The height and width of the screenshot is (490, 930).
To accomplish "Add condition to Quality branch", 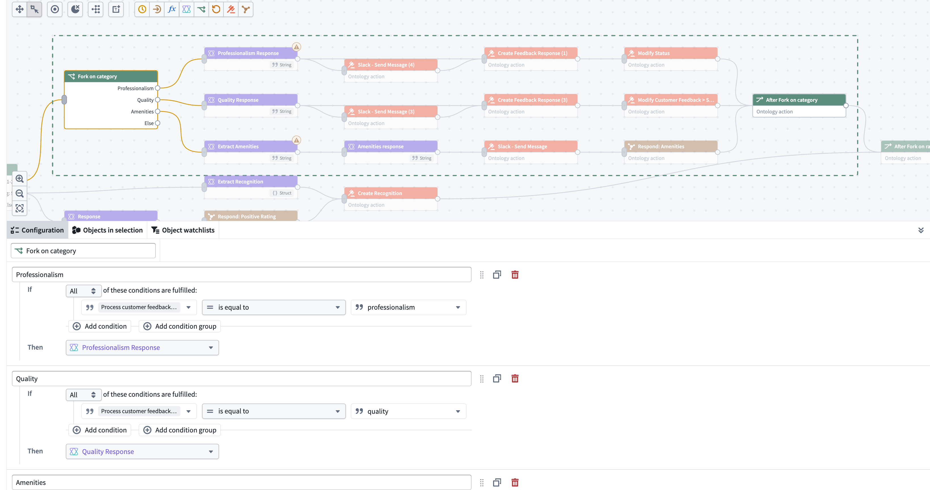I will click(x=100, y=430).
